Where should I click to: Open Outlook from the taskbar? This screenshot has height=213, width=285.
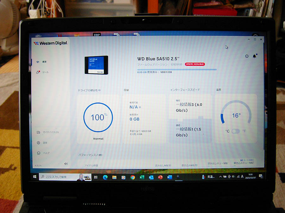pos(151,177)
